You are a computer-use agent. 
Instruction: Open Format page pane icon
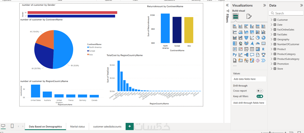coord(249,16)
